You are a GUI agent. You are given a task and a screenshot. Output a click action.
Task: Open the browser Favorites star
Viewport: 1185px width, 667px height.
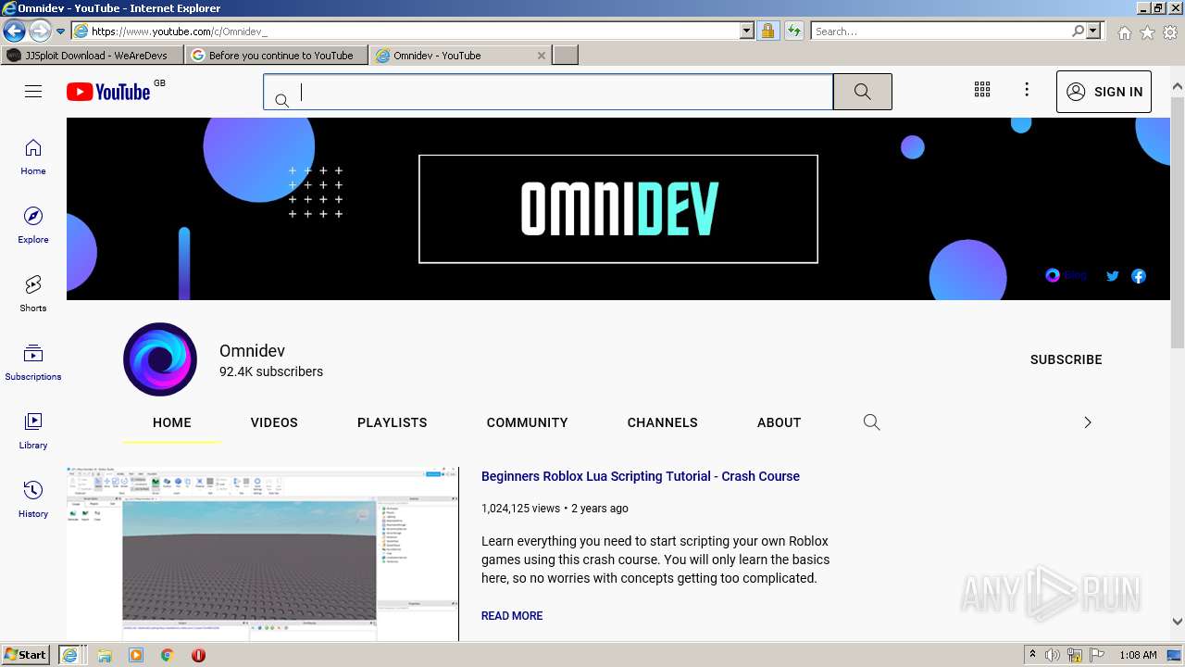(1147, 32)
